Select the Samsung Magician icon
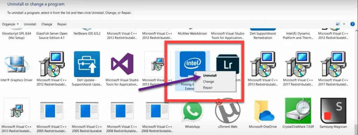358x135 pixels. pyautogui.click(x=333, y=111)
